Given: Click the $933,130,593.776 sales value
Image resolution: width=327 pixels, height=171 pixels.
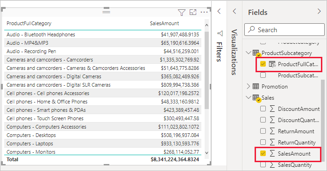Looking at the screenshot, I should pos(180,144).
